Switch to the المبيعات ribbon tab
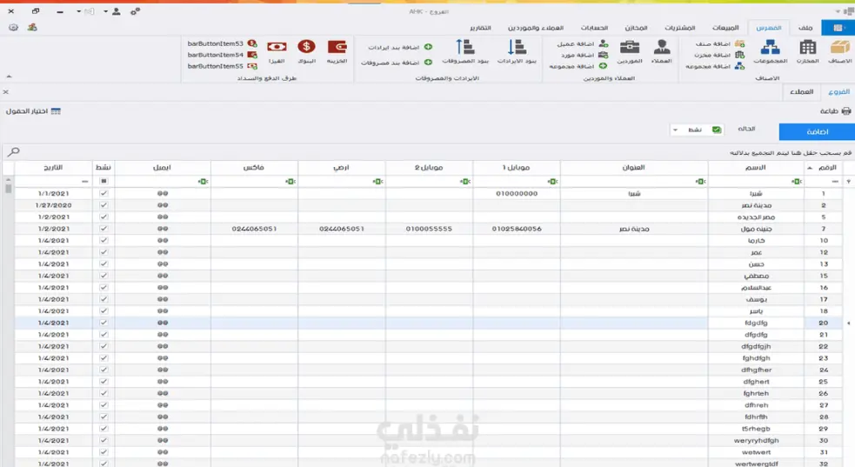 coord(725,28)
